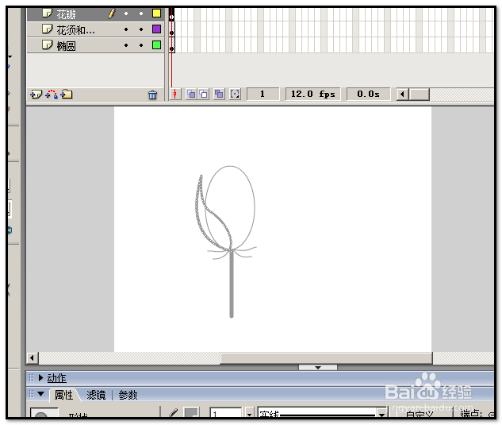
Task: Click the pencil icon on 花瓣 layer
Action: point(112,14)
